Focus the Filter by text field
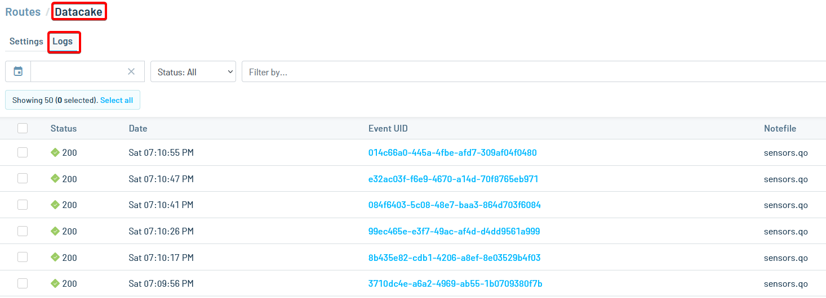826x298 pixels. pyautogui.click(x=530, y=72)
